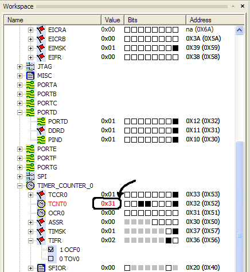The height and width of the screenshot is (272, 250).
Task: Toggle bit 1 of the TIFR register
Action: pos(169,241)
